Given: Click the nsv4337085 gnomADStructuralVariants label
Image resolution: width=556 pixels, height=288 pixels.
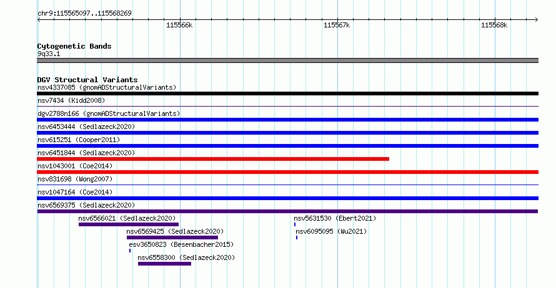Looking at the screenshot, I should click(x=107, y=87).
